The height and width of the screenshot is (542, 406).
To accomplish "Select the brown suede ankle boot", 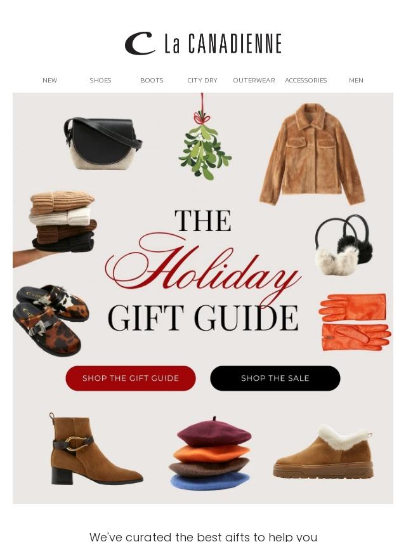I will (x=96, y=448).
